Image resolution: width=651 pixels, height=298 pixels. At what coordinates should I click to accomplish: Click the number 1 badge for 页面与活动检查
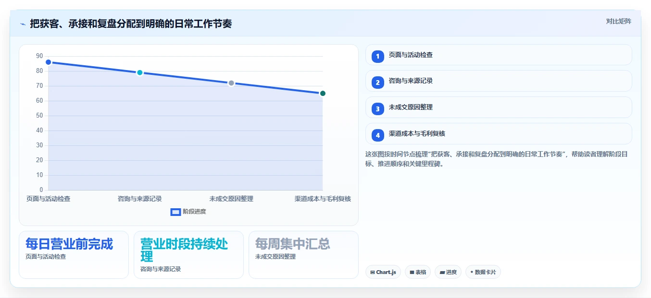378,56
